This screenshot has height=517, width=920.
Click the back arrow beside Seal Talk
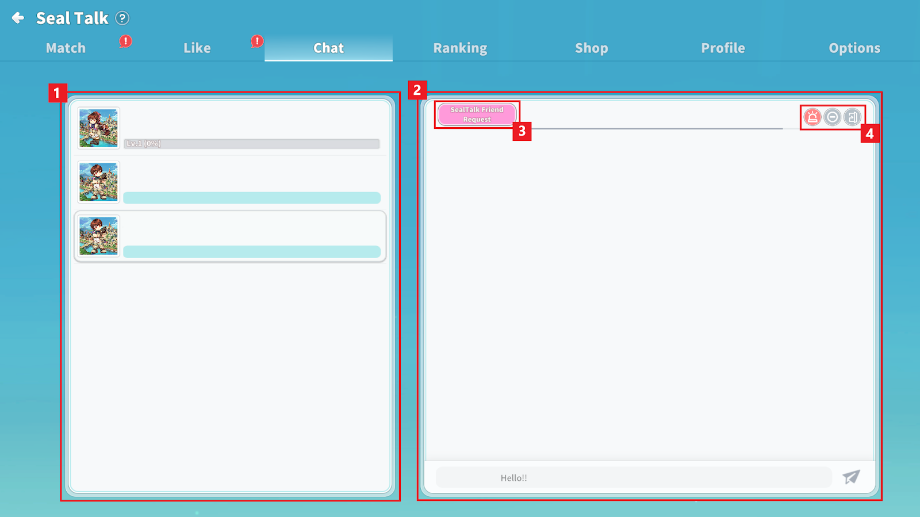point(18,18)
